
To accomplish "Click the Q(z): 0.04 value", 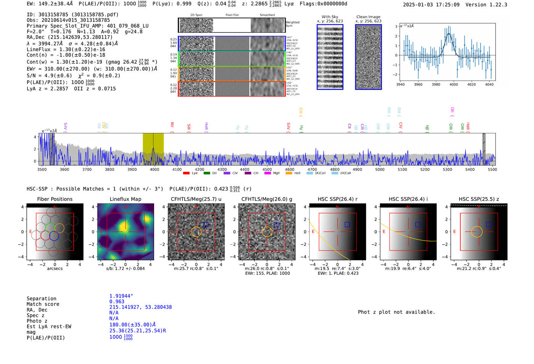I will [x=217, y=4].
